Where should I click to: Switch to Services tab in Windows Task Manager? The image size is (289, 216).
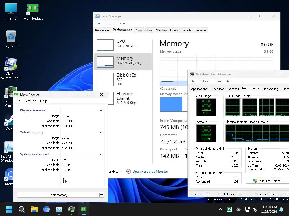tap(233, 89)
